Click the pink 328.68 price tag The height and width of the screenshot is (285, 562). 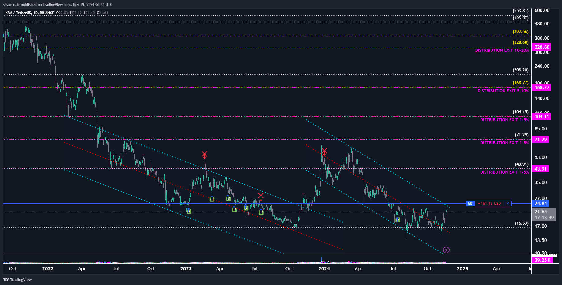tap(541, 47)
